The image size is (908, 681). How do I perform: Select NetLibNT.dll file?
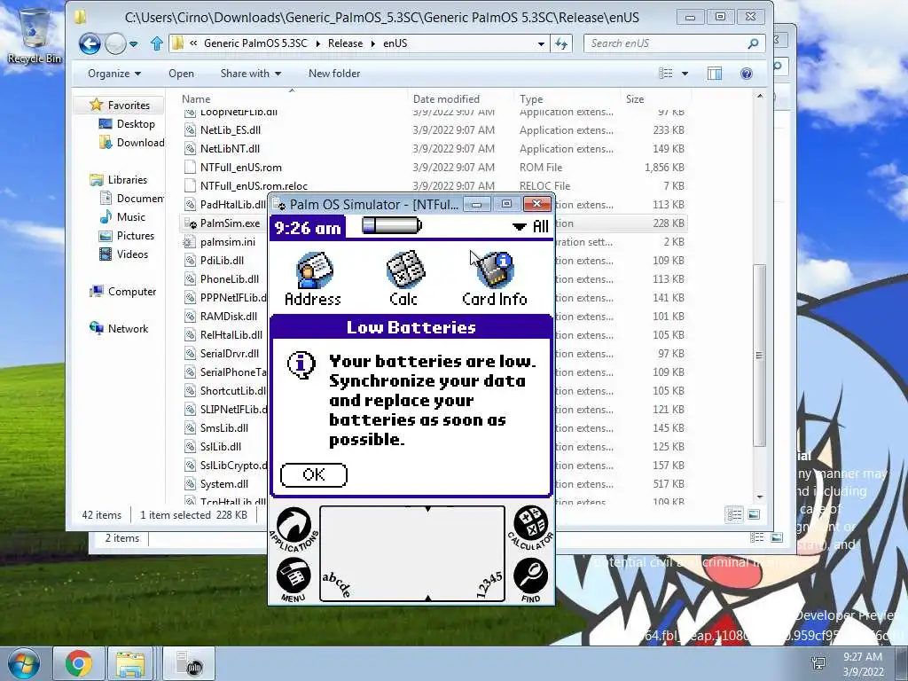[x=434, y=149]
